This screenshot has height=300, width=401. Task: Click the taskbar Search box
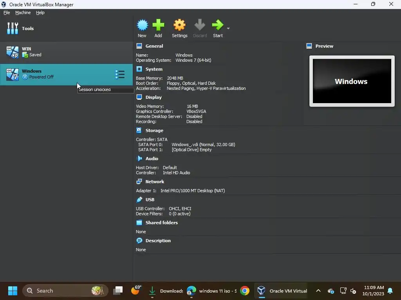65,291
